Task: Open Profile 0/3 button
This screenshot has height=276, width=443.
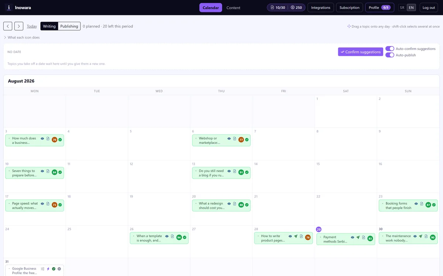Action: point(380,8)
